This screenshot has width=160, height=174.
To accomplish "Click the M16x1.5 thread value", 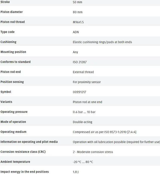I will (x=78, y=22).
